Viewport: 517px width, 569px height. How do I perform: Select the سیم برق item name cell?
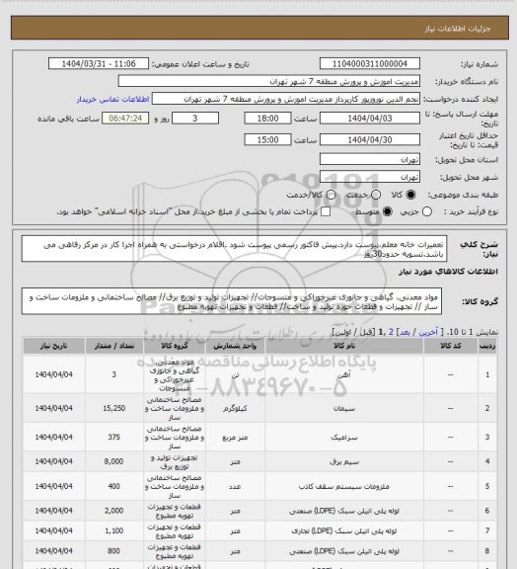344,462
